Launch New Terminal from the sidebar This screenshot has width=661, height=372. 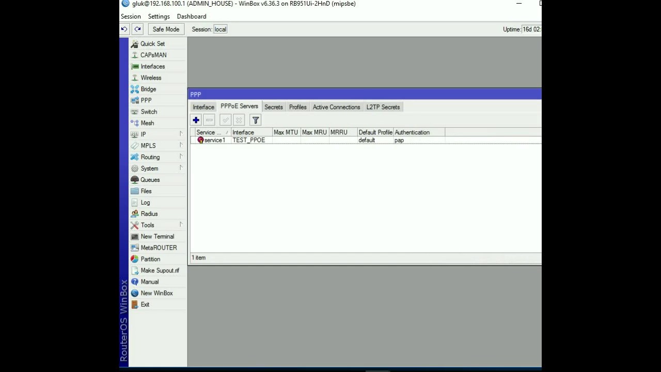coord(157,237)
